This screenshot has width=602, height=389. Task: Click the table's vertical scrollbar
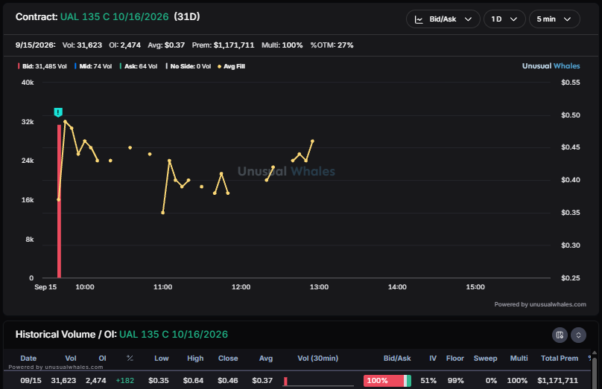click(595, 372)
